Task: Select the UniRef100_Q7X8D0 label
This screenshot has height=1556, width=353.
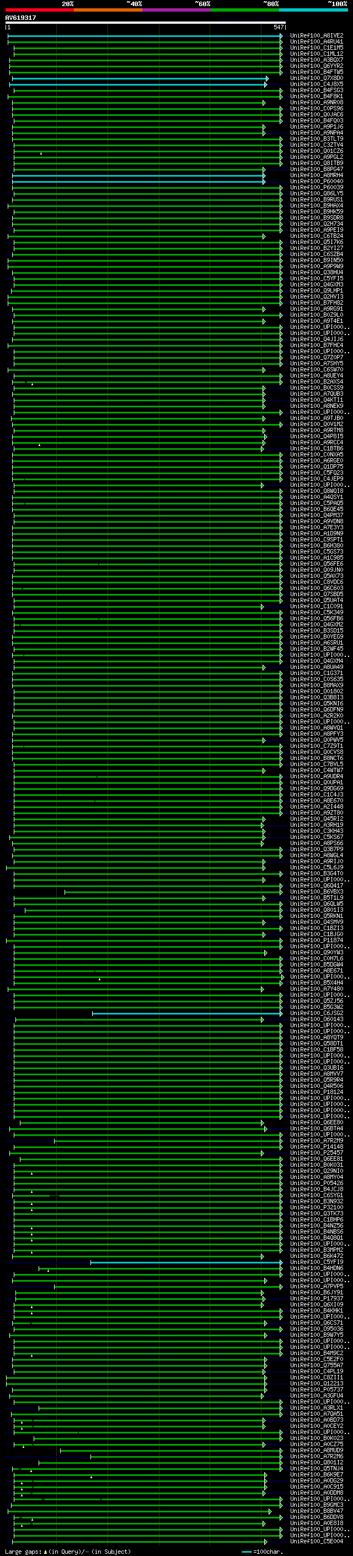Action: click(x=317, y=78)
